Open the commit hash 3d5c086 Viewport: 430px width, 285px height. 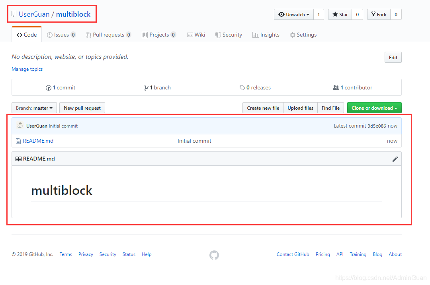[377, 126]
